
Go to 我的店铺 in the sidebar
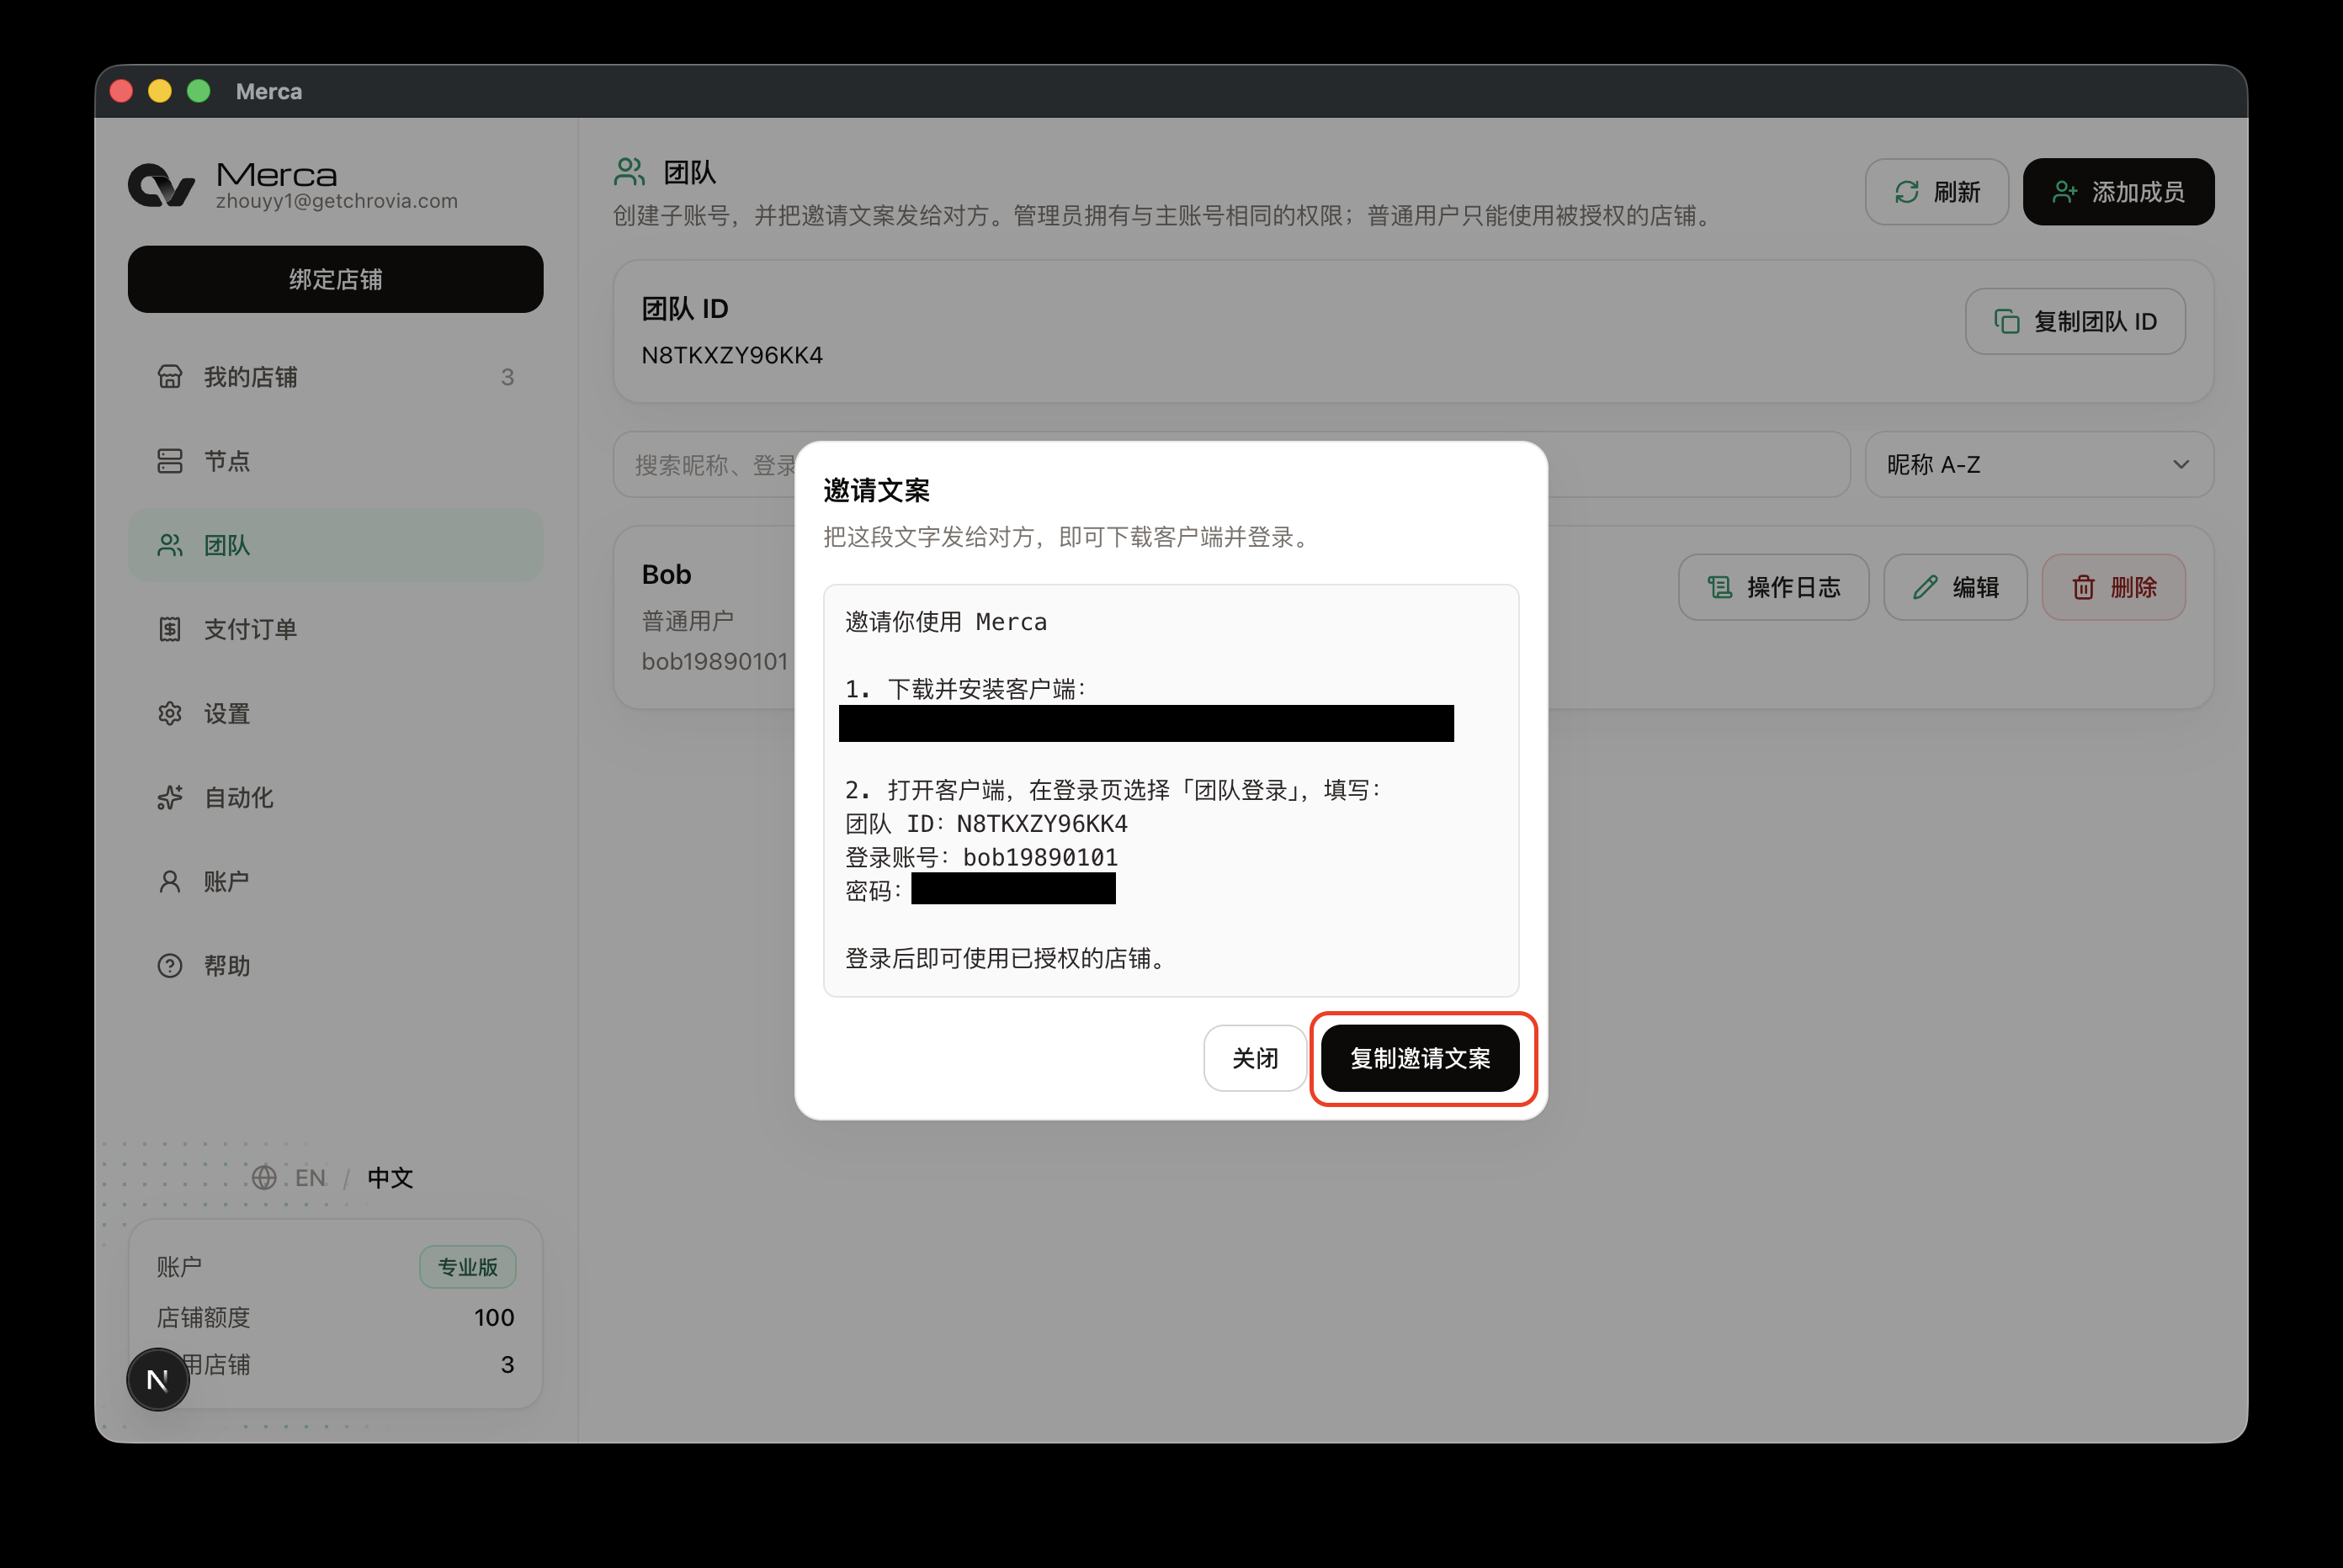335,377
